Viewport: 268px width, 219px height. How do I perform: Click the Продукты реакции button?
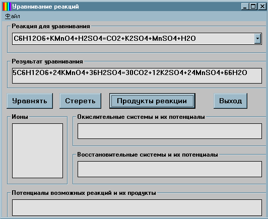click(x=152, y=101)
